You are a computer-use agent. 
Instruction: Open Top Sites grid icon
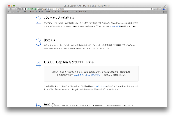tap(13, 12)
